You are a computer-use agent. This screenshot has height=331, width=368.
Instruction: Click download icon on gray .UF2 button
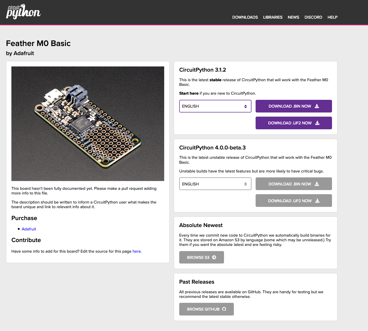(318, 201)
